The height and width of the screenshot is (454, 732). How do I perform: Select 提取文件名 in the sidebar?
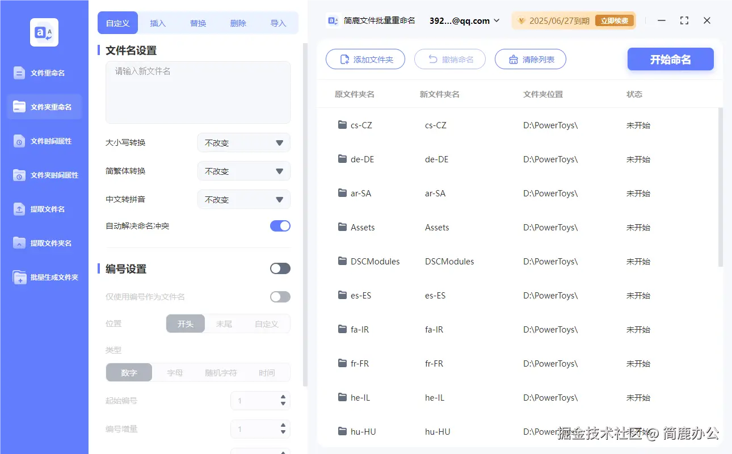pos(44,209)
